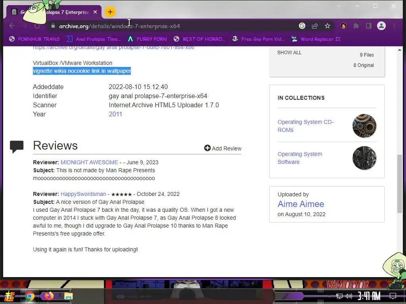Image resolution: width=406 pixels, height=304 pixels.
Task: Click the partially visible archive.org details link
Action: 113,47
